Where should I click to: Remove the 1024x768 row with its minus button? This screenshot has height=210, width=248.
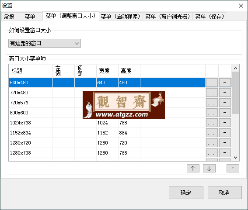(225, 123)
